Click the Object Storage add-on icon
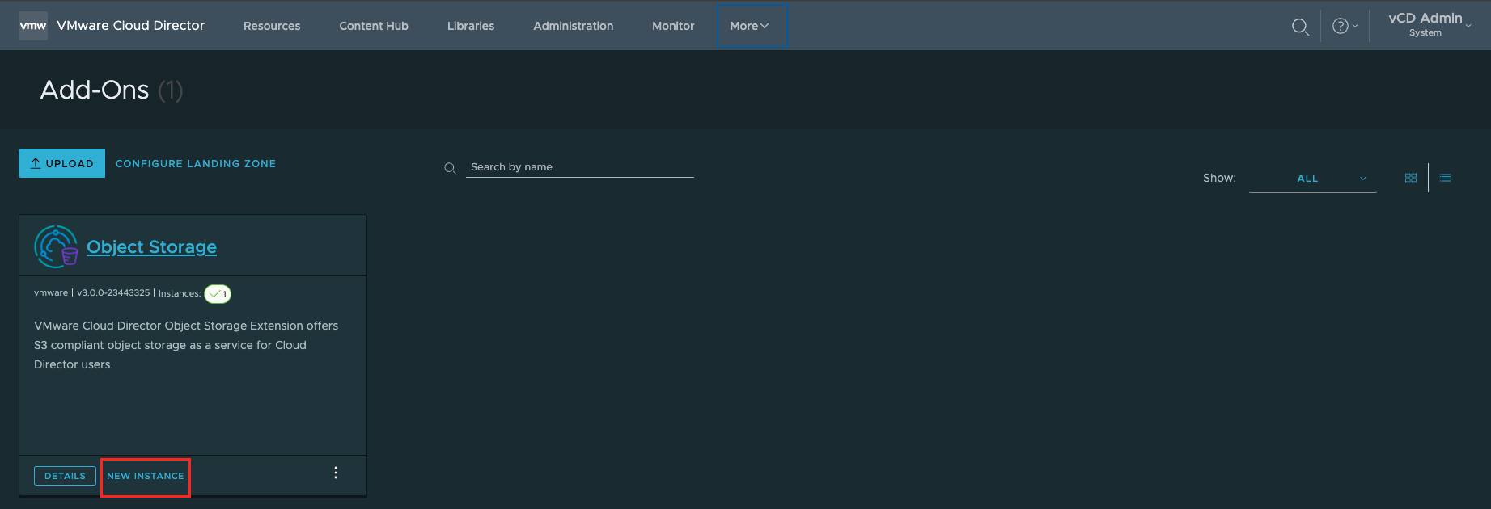This screenshot has width=1491, height=509. click(x=56, y=246)
